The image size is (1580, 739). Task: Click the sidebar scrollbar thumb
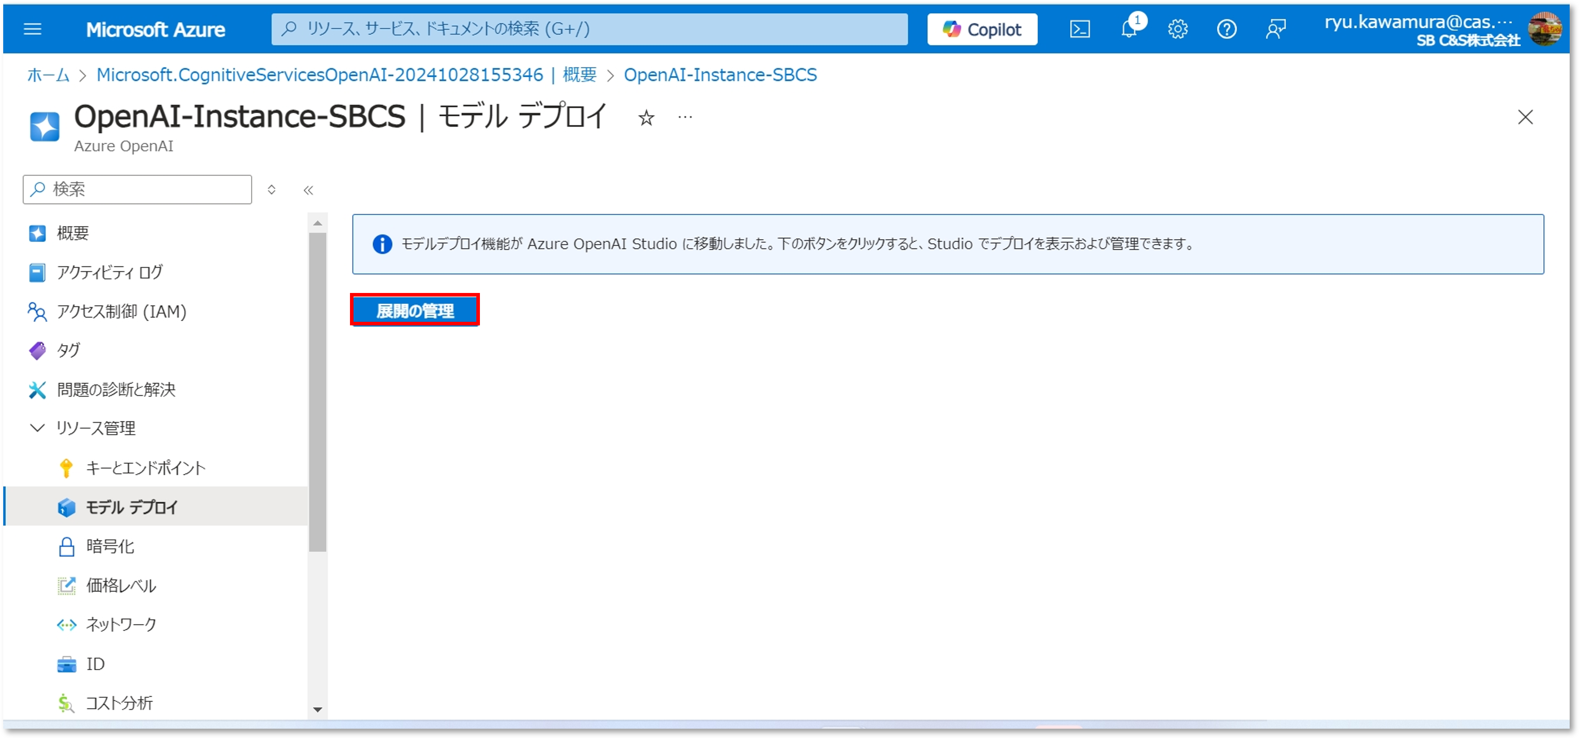tap(318, 392)
